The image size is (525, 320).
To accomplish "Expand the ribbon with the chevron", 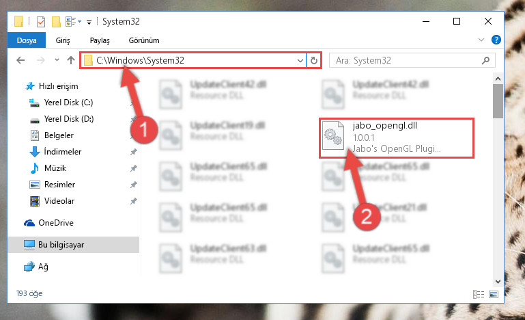I will point(481,40).
